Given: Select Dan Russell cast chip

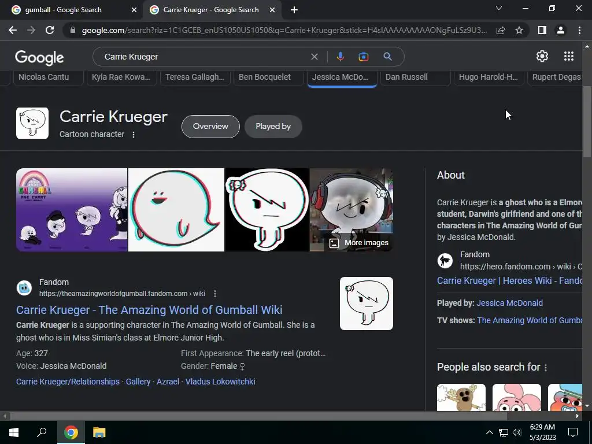Looking at the screenshot, I should pyautogui.click(x=415, y=77).
